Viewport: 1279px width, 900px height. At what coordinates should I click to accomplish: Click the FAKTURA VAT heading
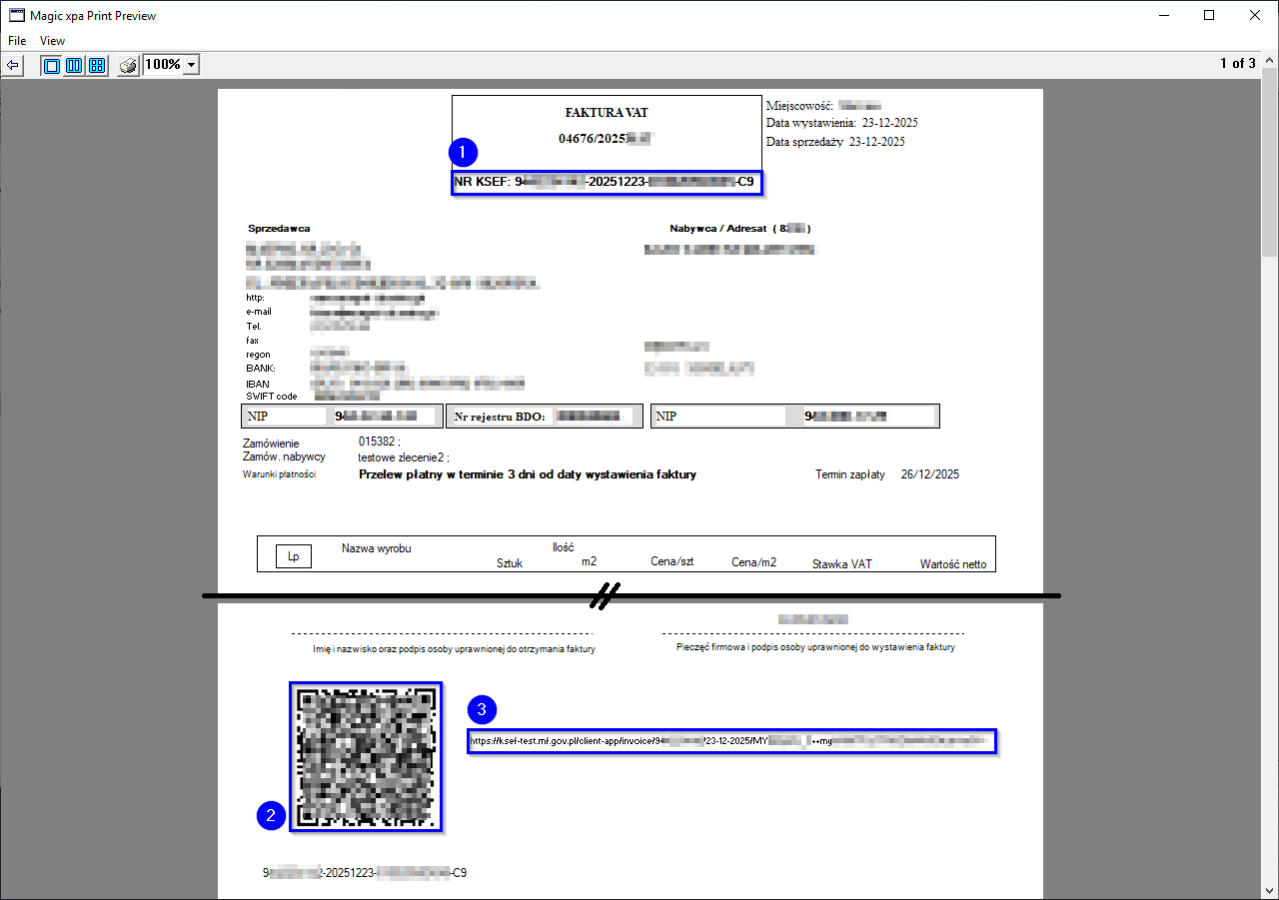(x=607, y=113)
